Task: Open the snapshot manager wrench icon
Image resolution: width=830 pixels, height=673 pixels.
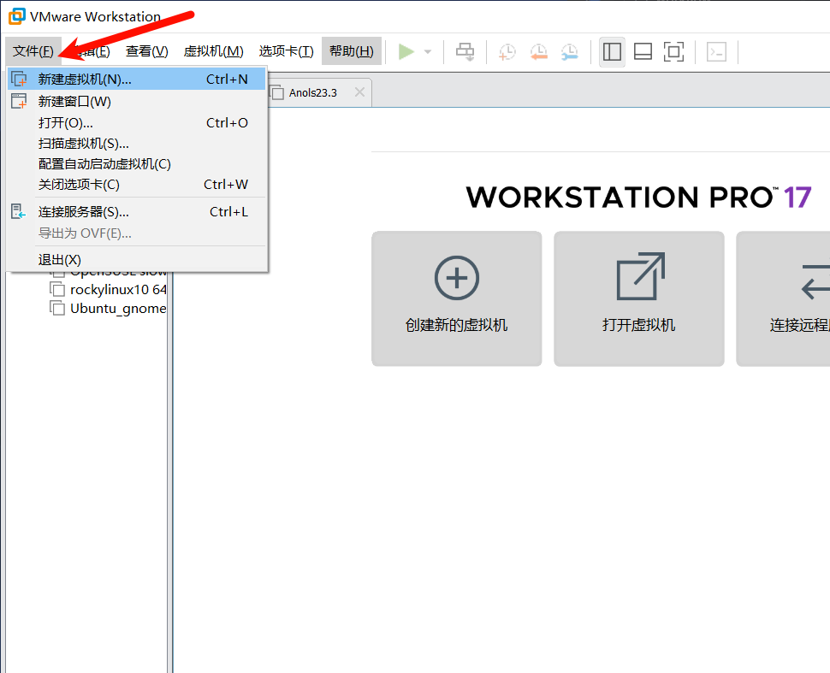Action: (x=569, y=52)
